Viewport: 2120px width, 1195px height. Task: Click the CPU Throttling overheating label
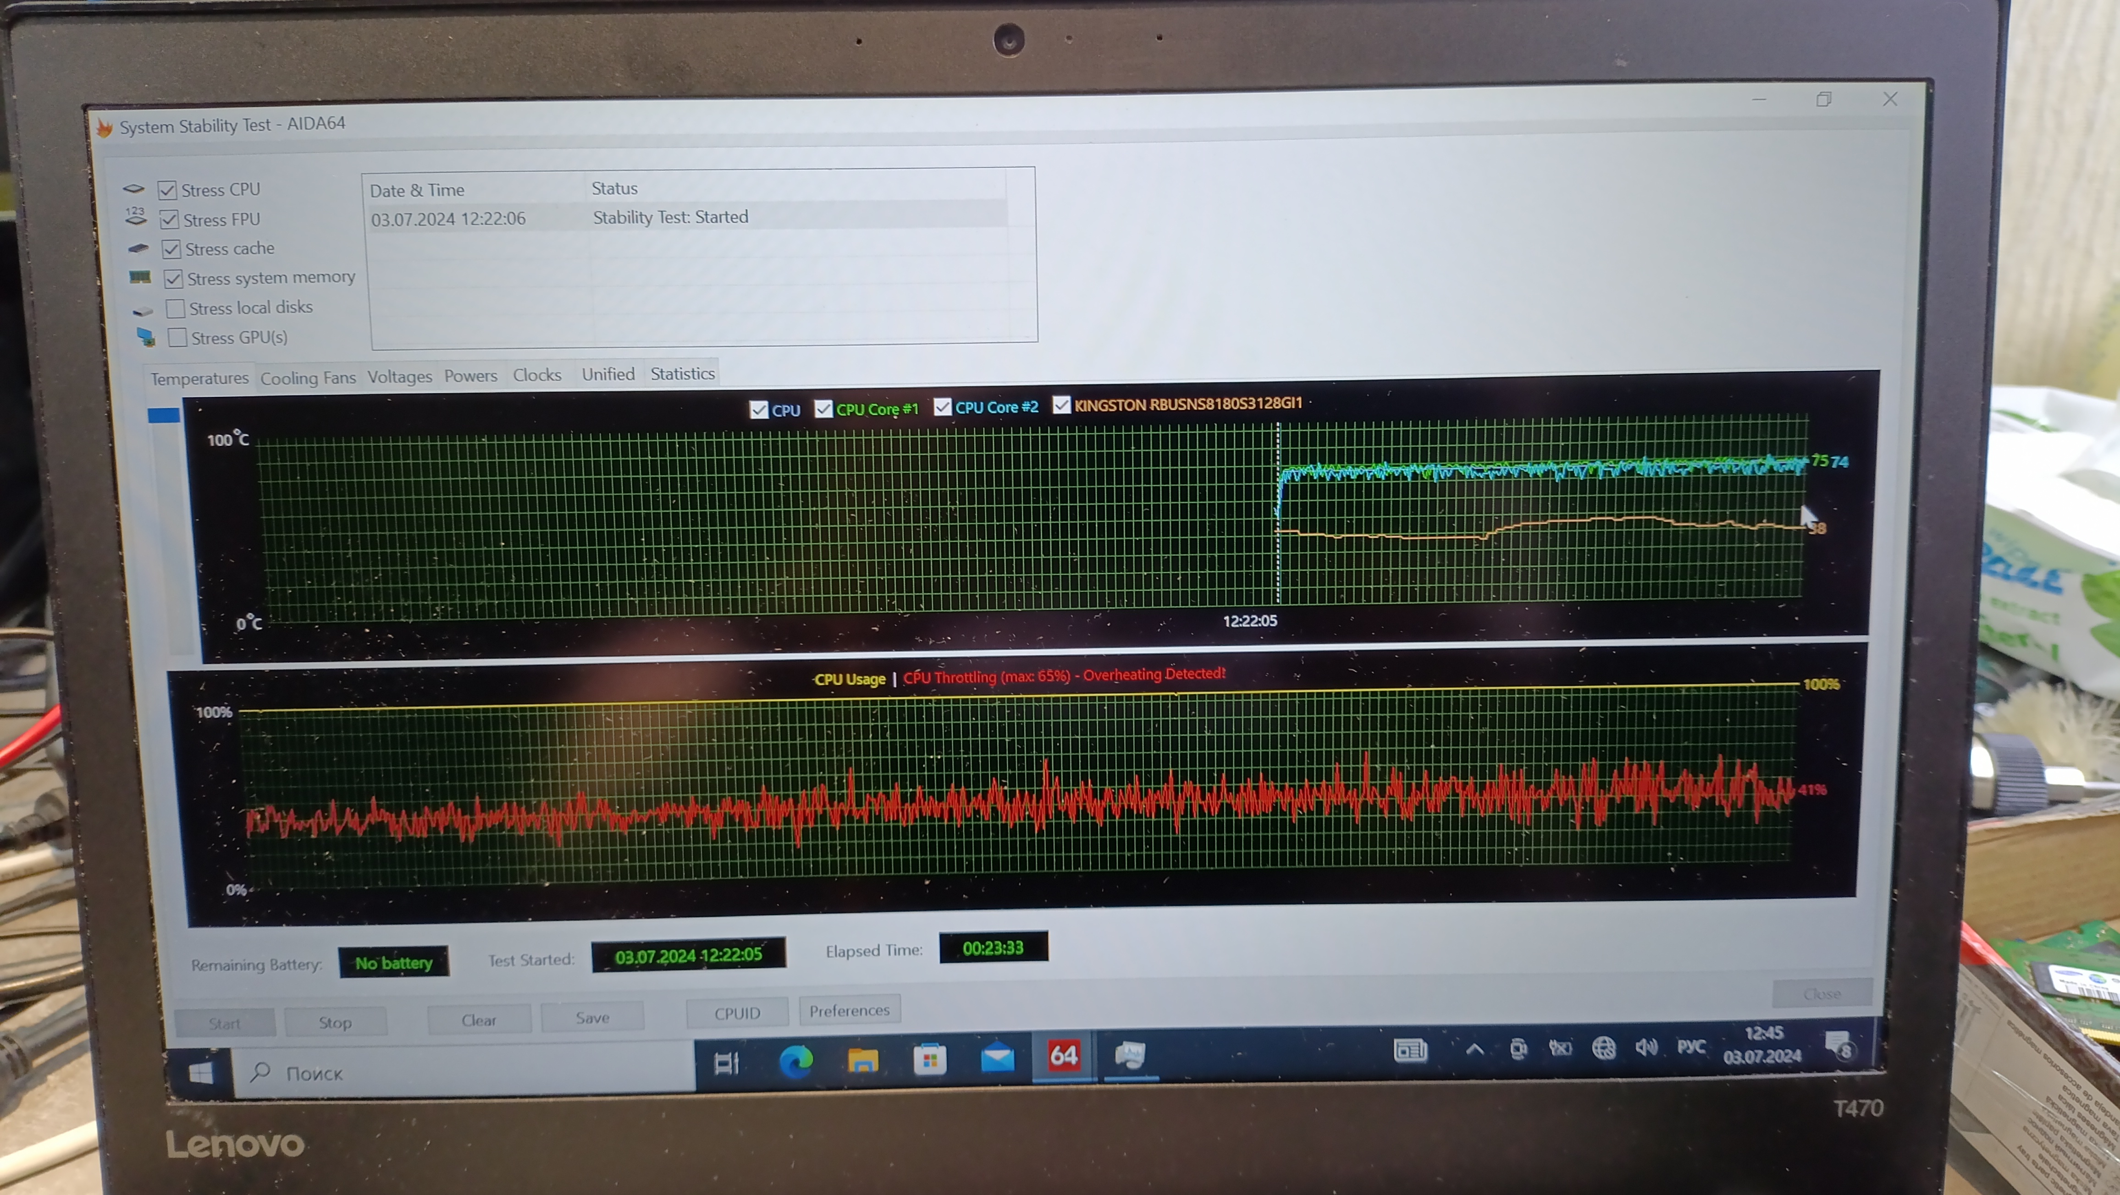click(x=1064, y=676)
